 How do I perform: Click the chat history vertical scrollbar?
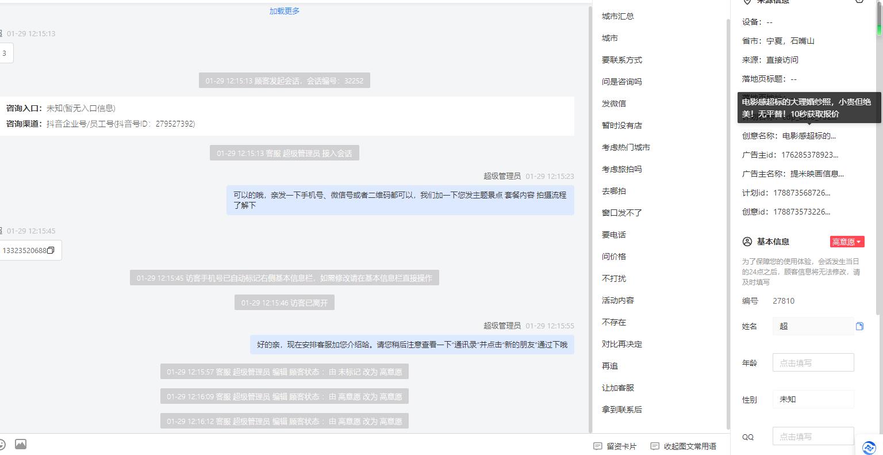click(x=589, y=219)
